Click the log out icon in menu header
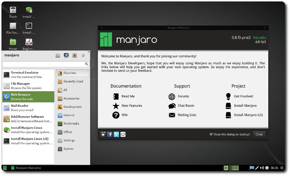 point(83,55)
